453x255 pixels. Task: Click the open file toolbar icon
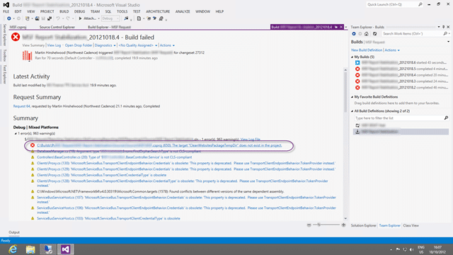[x=37, y=18]
